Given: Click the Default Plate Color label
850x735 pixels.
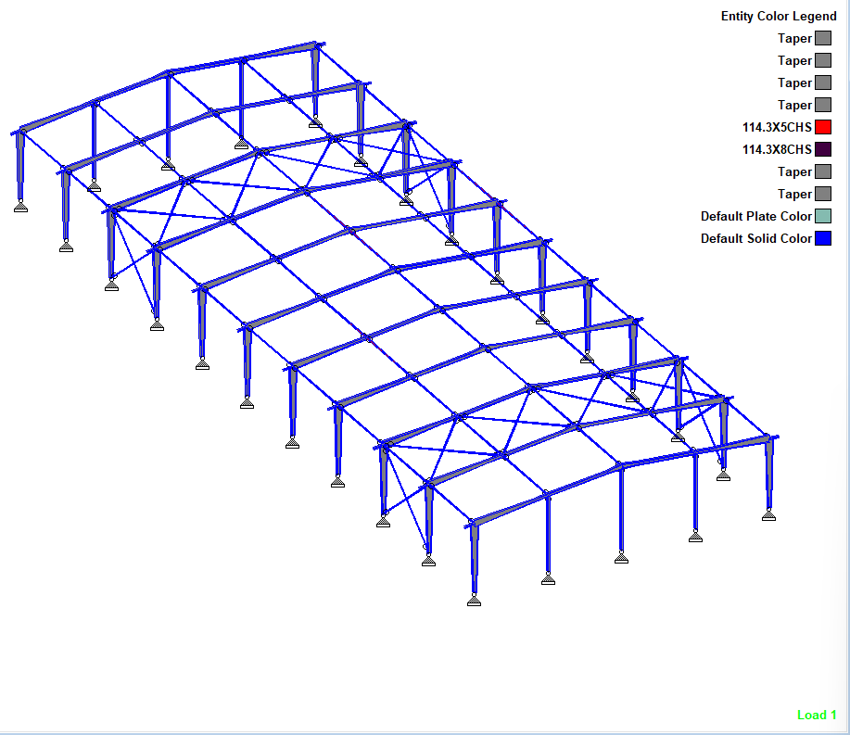Looking at the screenshot, I should pyautogui.click(x=755, y=216).
